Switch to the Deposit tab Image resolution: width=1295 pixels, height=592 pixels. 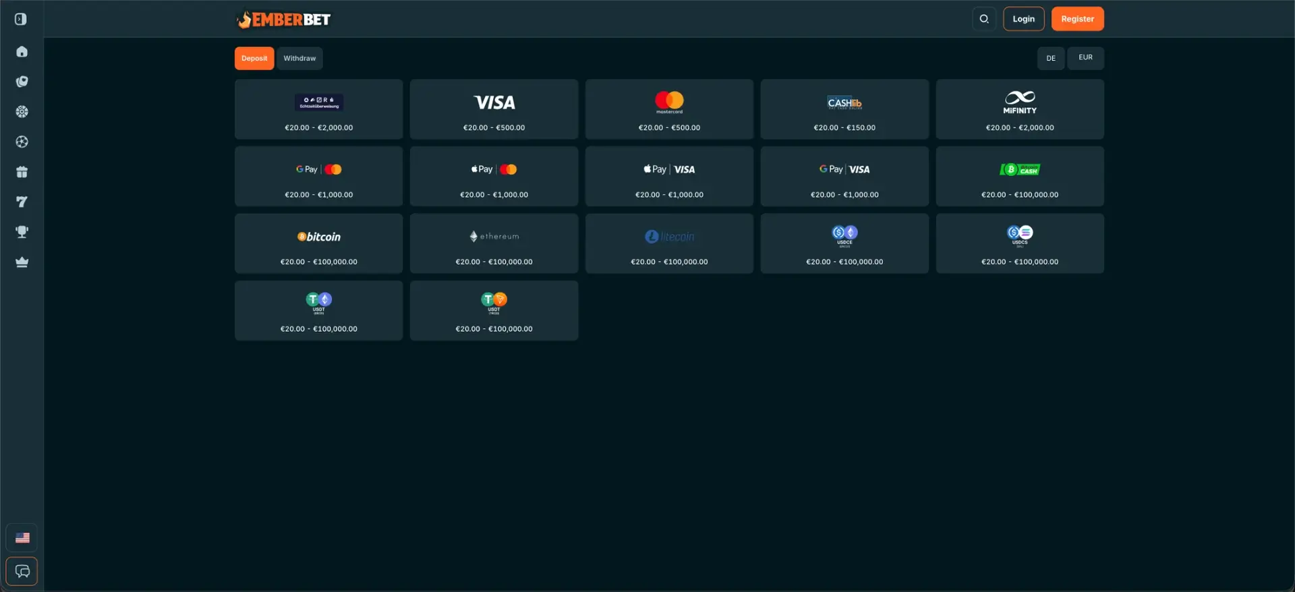click(254, 58)
